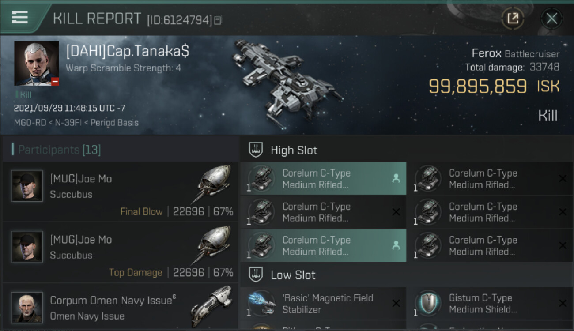
Task: Click X on Gistum C-Type Medium Shield
Action: (x=563, y=303)
